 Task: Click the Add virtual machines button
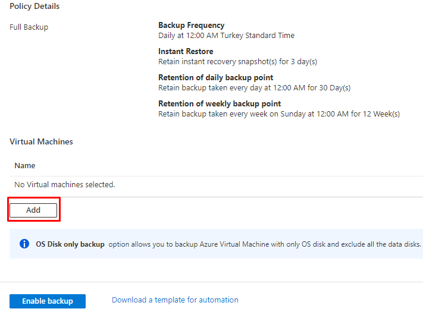click(x=33, y=210)
